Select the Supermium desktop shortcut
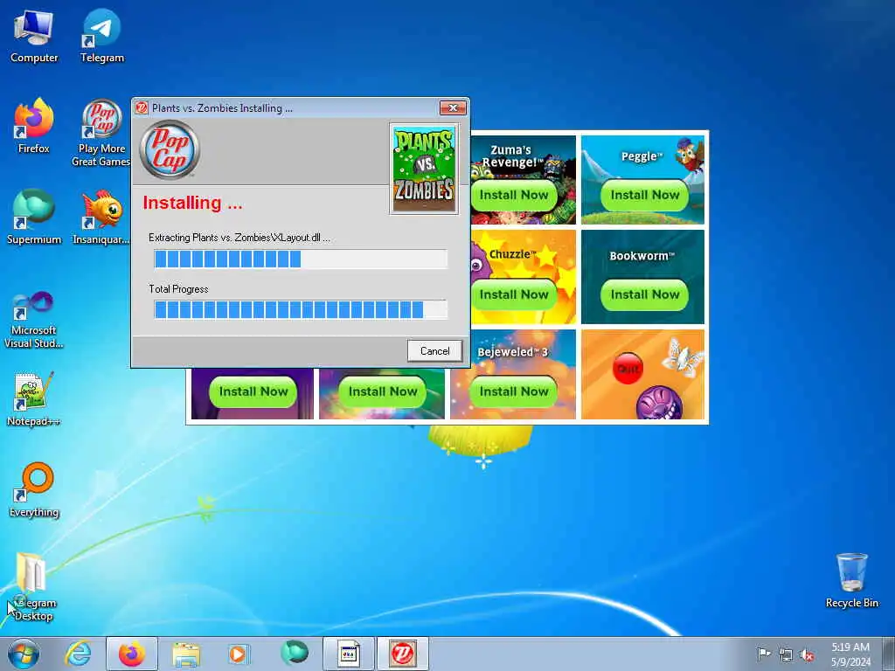This screenshot has height=671, width=895. [34, 218]
